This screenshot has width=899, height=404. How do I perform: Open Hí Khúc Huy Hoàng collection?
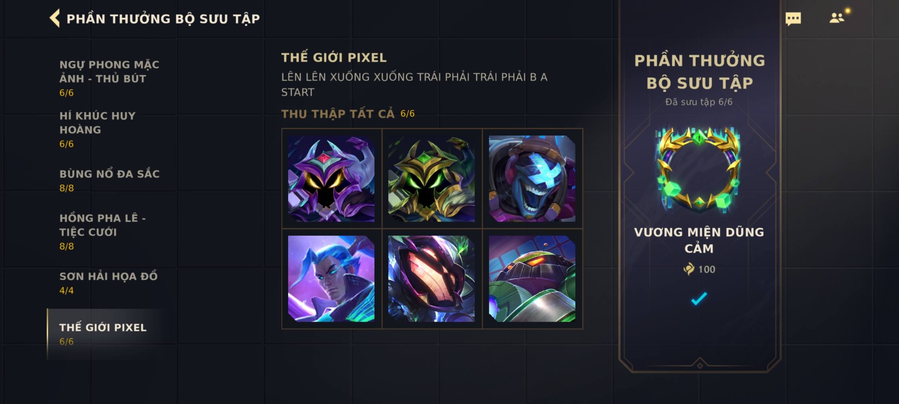click(97, 129)
